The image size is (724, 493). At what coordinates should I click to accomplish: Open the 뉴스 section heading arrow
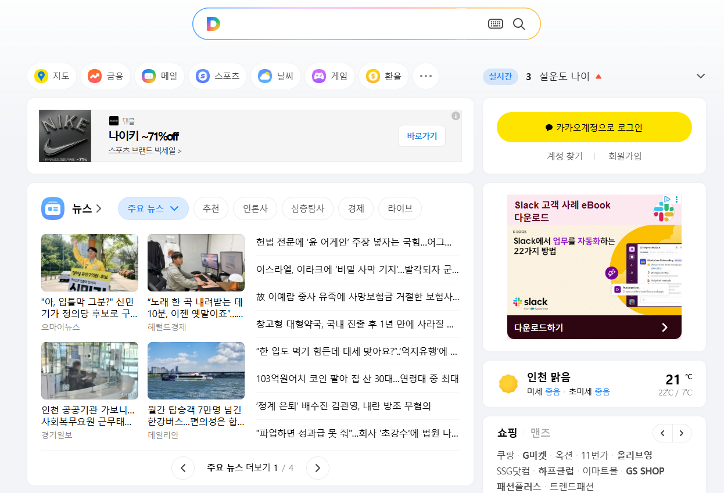(99, 208)
